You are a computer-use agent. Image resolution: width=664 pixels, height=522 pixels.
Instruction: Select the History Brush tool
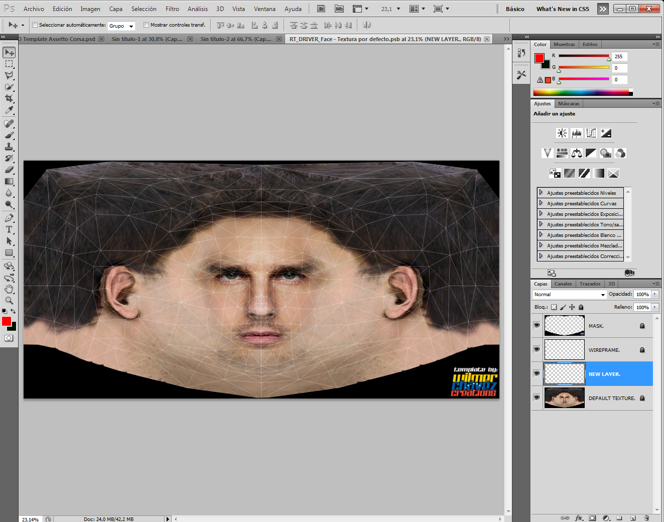[9, 158]
